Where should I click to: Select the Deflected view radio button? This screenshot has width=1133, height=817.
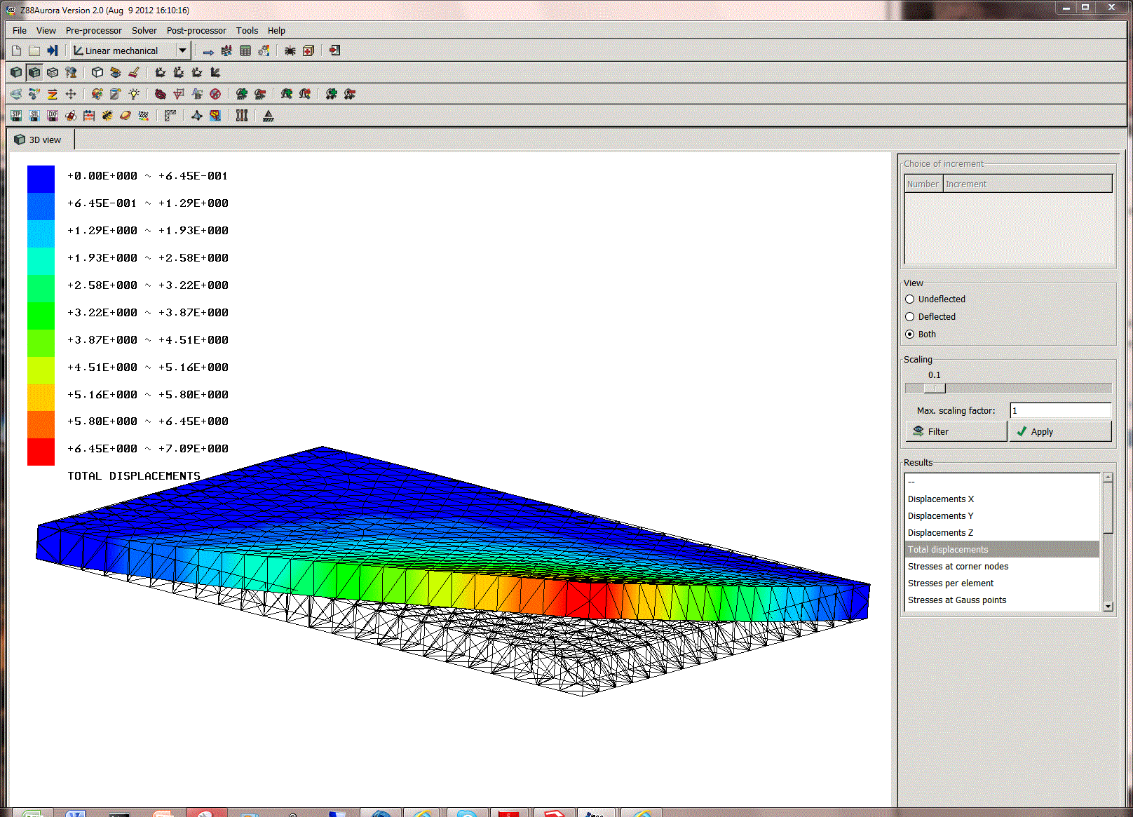click(910, 317)
